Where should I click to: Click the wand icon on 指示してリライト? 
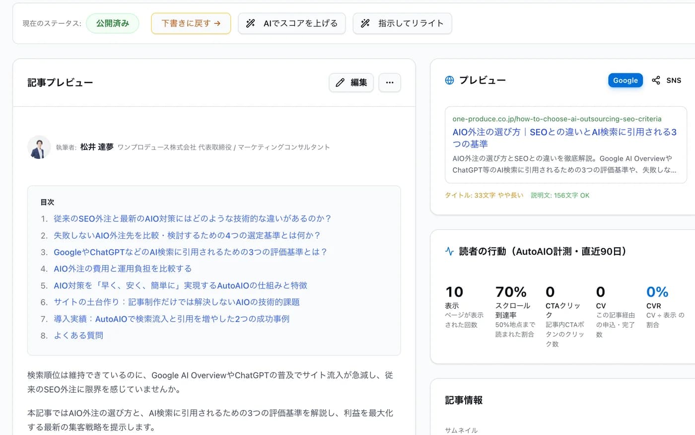coord(365,23)
